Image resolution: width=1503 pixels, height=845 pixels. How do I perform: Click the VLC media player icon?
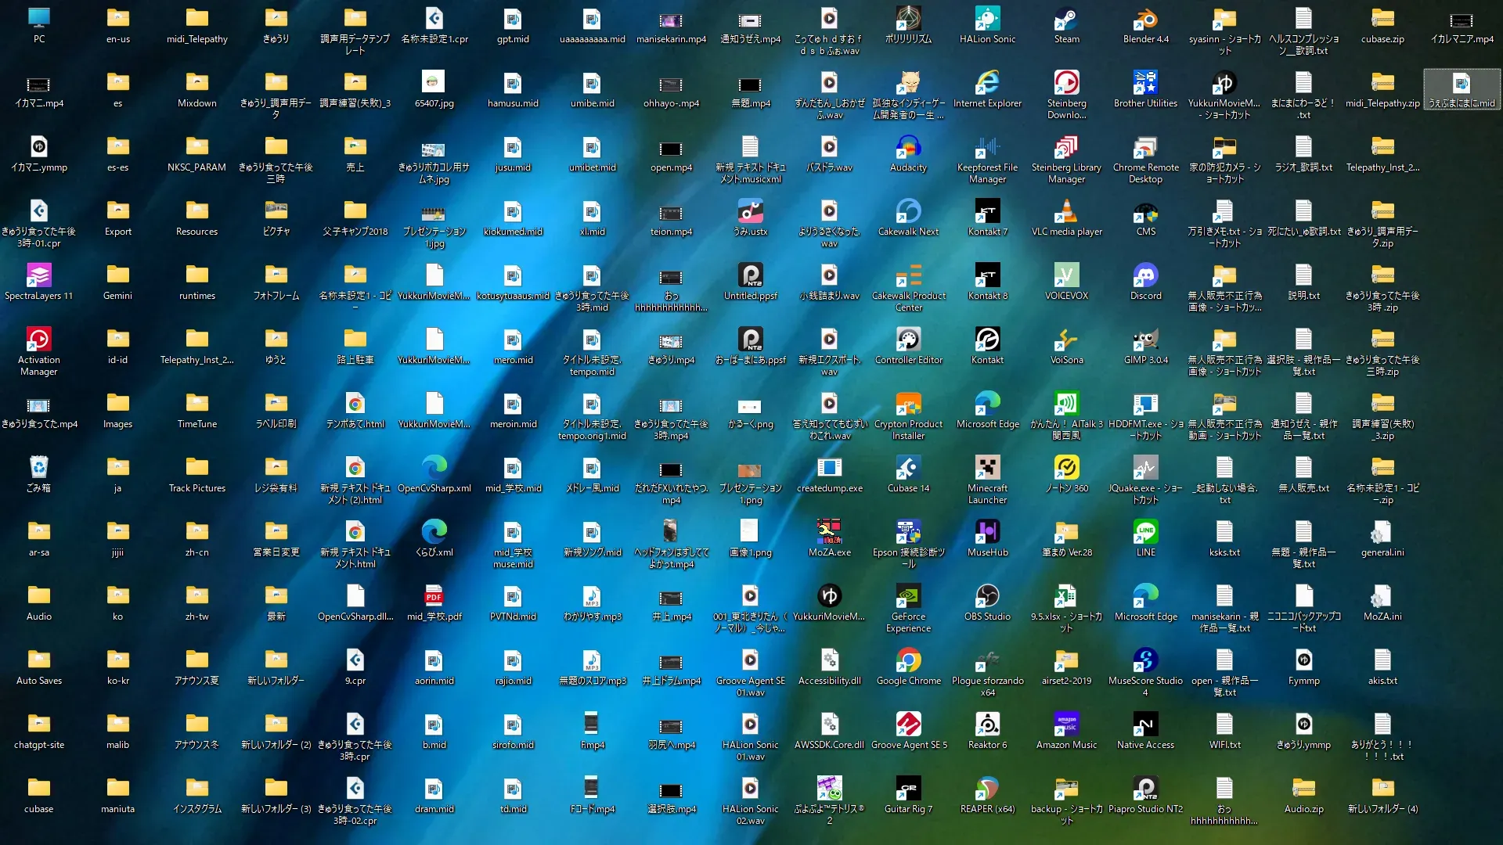click(x=1066, y=211)
